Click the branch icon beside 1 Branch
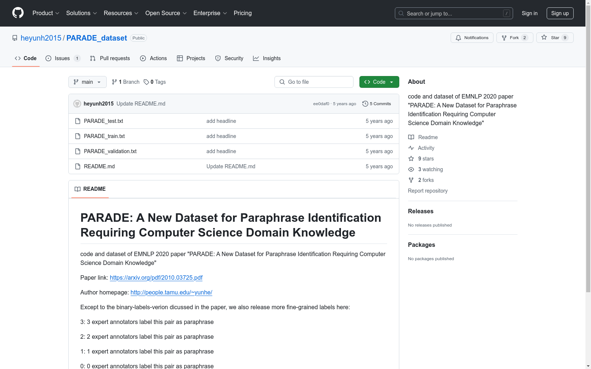This screenshot has height=369, width=591. point(115,82)
